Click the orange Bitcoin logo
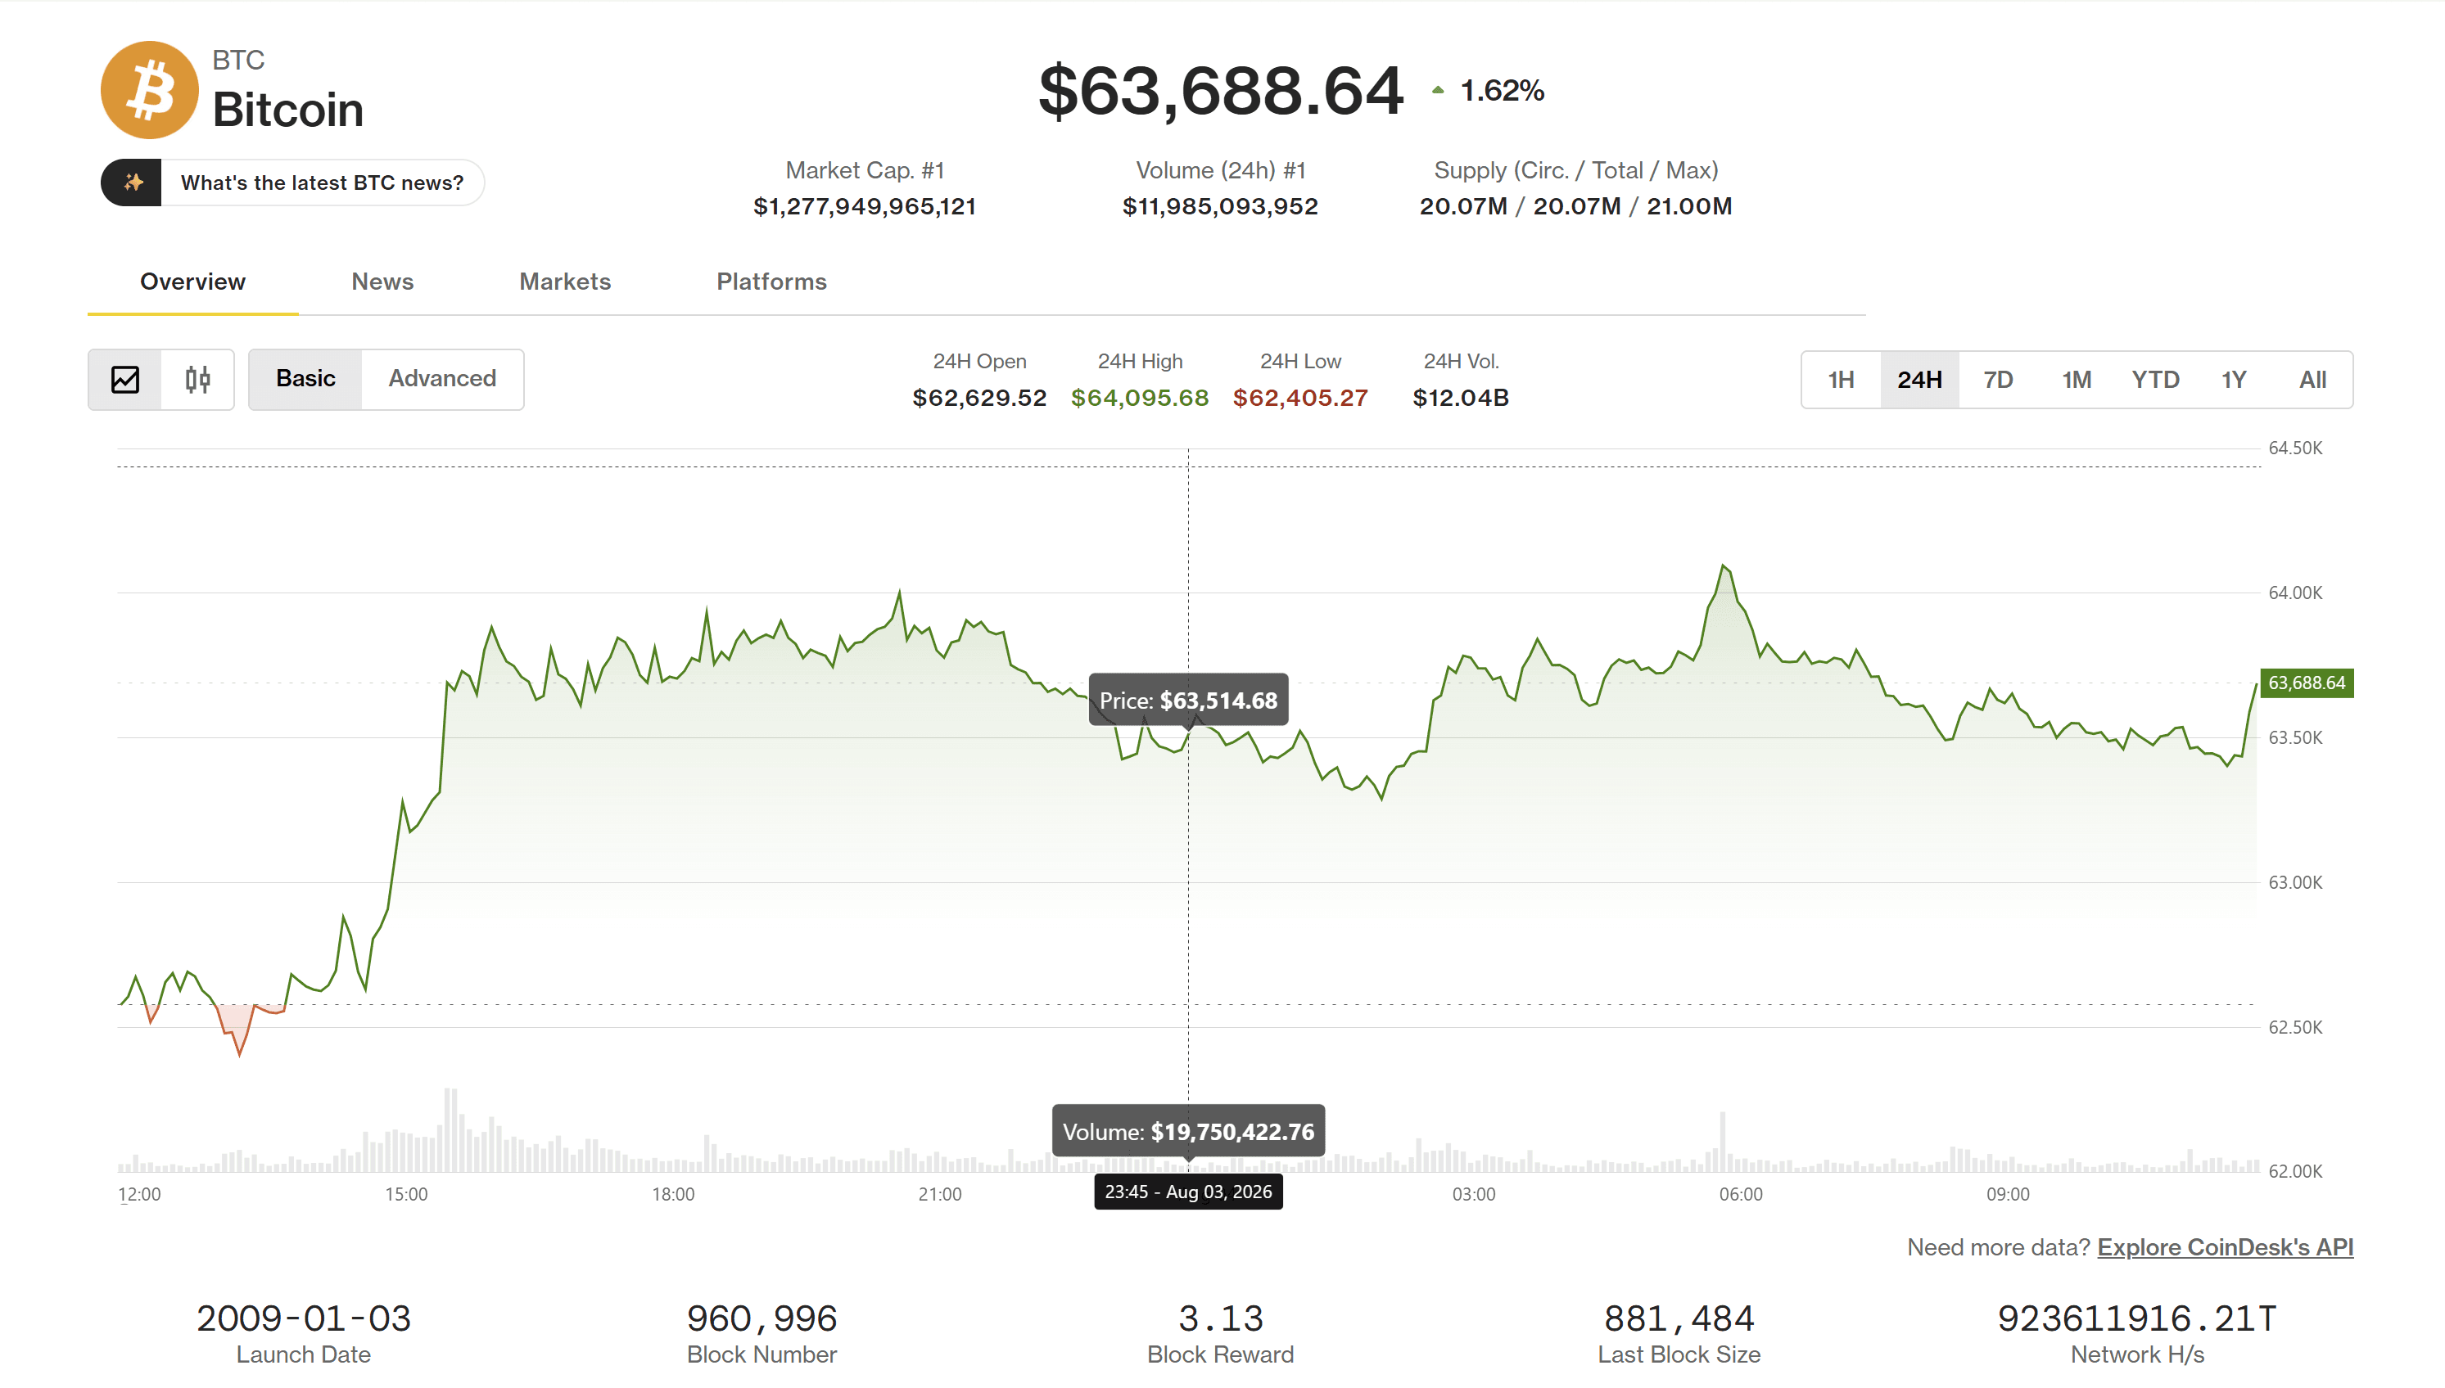Viewport: 2445px width, 1388px height. (x=150, y=89)
